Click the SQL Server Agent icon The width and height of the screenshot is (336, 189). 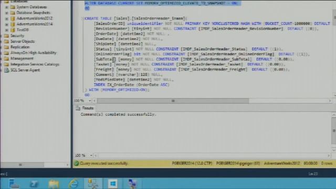click(6, 70)
